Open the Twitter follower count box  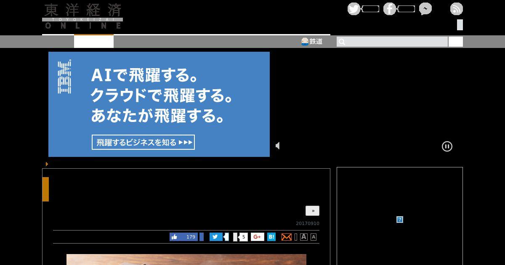click(x=370, y=9)
